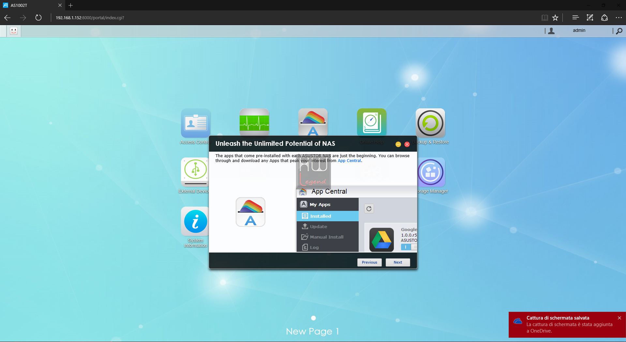Open the admin user account menu
The image size is (626, 342).
point(579,30)
